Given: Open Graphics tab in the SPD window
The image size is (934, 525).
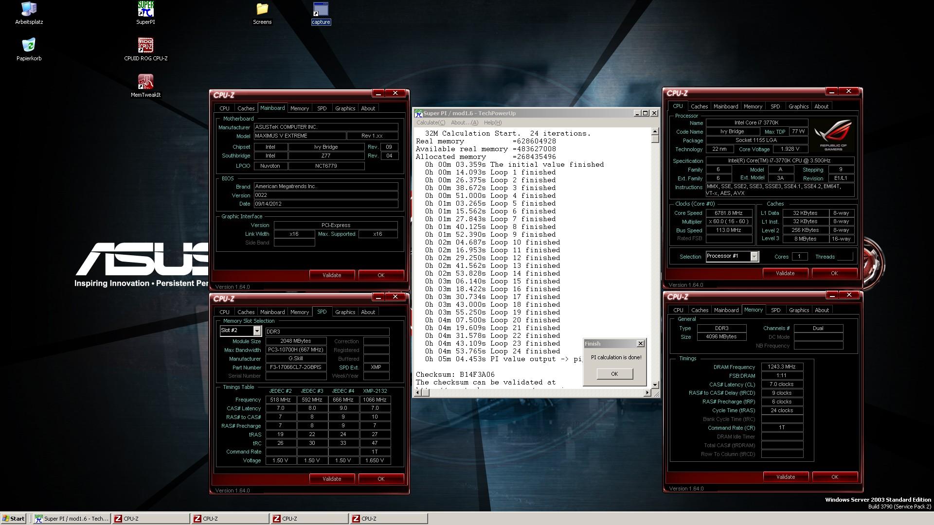Looking at the screenshot, I should click(345, 312).
